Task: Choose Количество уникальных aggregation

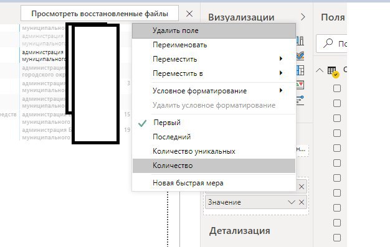Action: [214, 151]
